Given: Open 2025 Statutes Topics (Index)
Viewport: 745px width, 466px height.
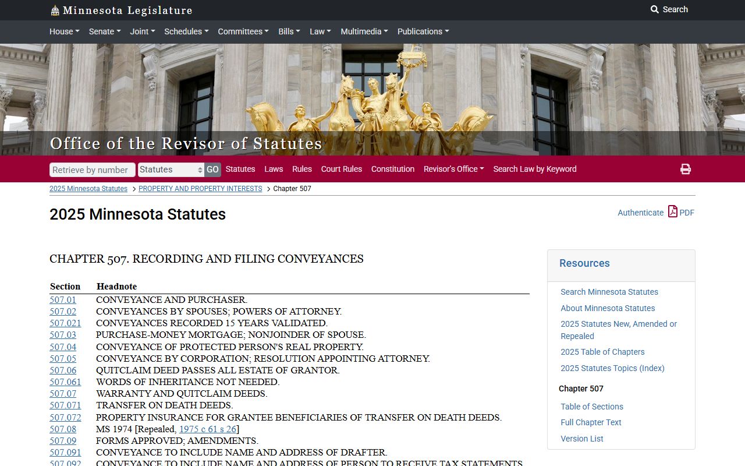Looking at the screenshot, I should (612, 368).
